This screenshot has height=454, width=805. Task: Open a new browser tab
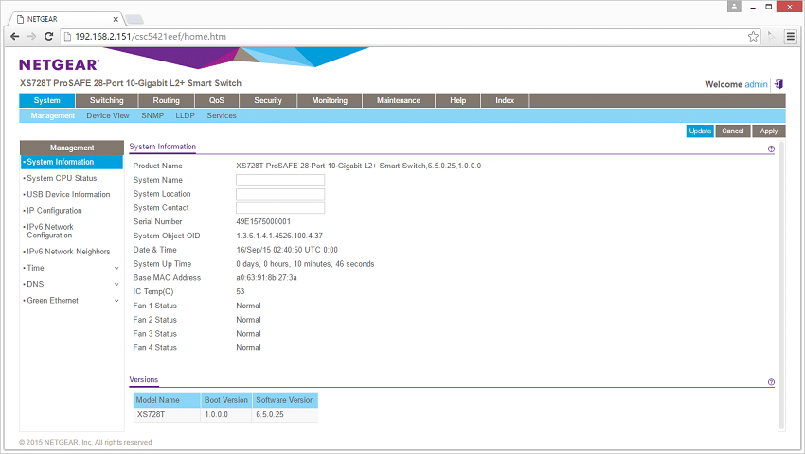pyautogui.click(x=134, y=20)
